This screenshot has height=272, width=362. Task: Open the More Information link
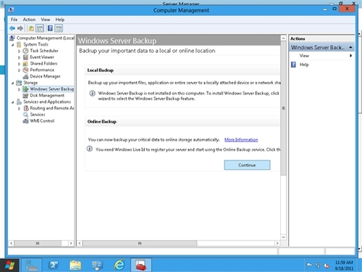241,140
